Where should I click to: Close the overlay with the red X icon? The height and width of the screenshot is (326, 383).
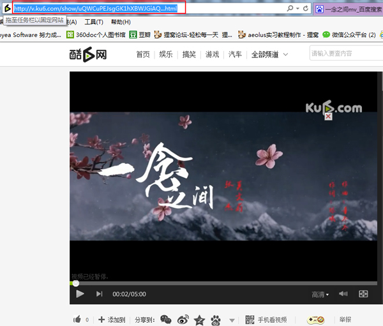click(x=328, y=117)
